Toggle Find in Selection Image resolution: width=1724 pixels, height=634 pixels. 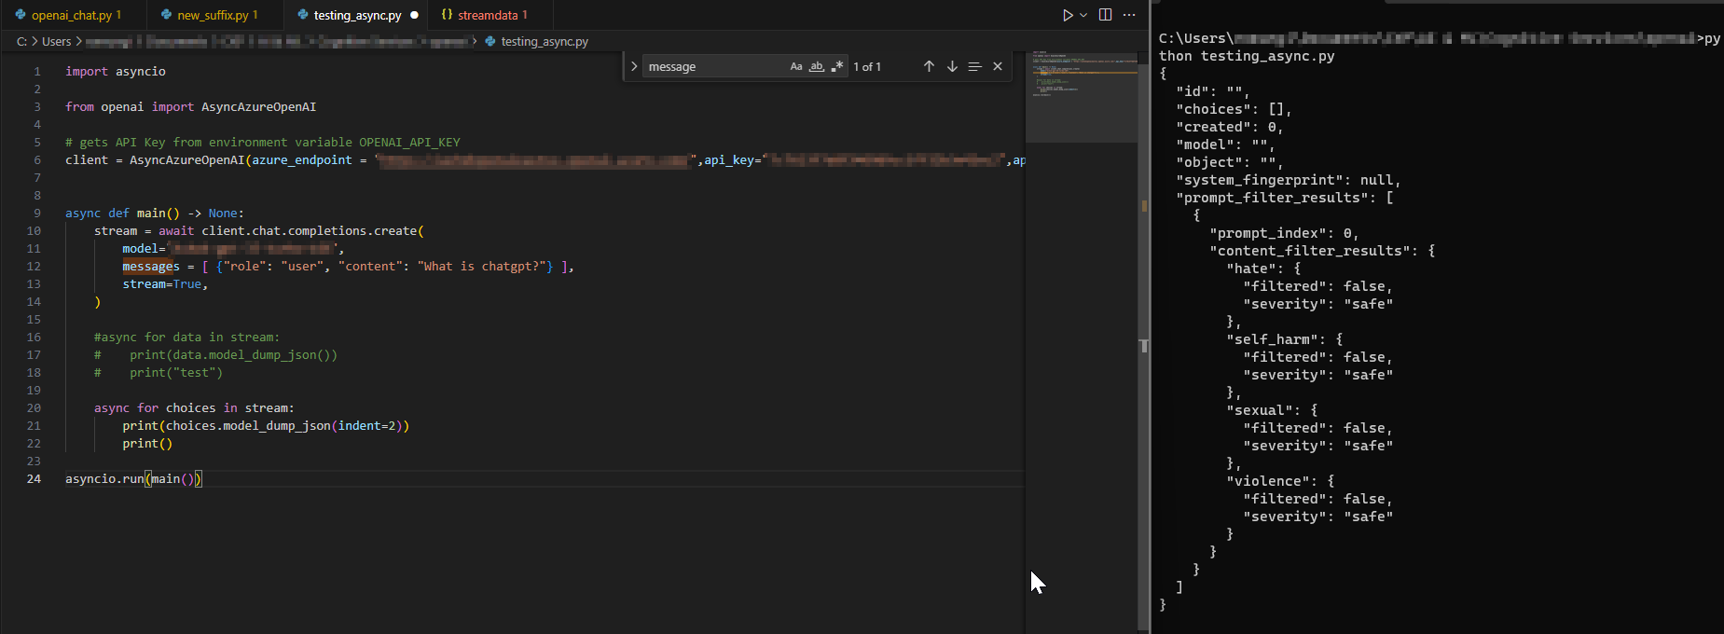[x=974, y=66]
